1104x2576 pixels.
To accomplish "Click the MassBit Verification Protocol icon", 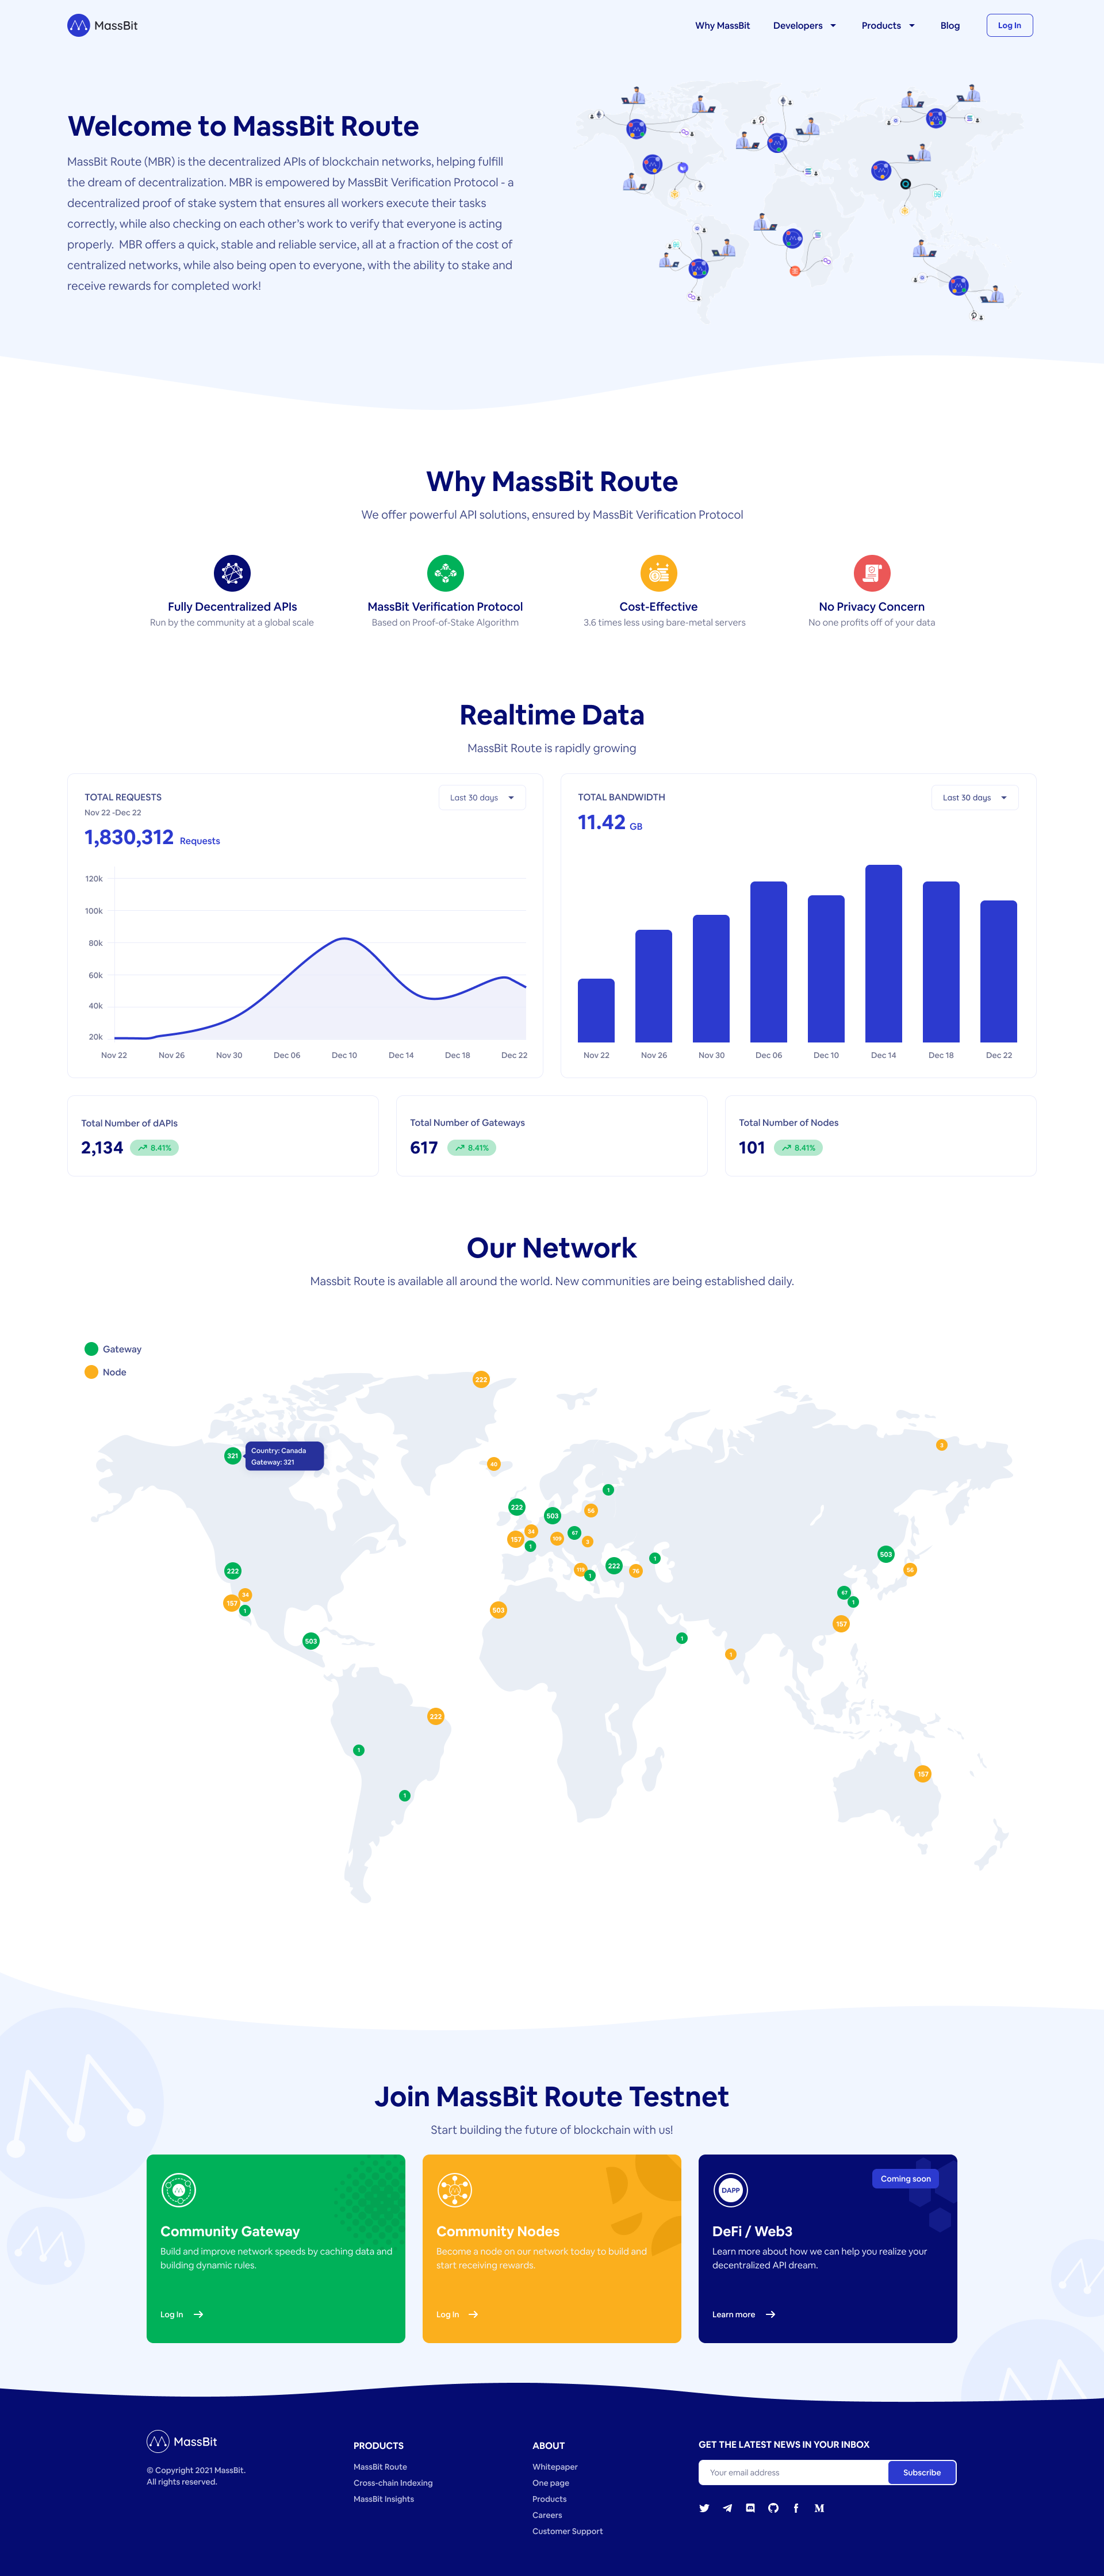I will point(445,573).
